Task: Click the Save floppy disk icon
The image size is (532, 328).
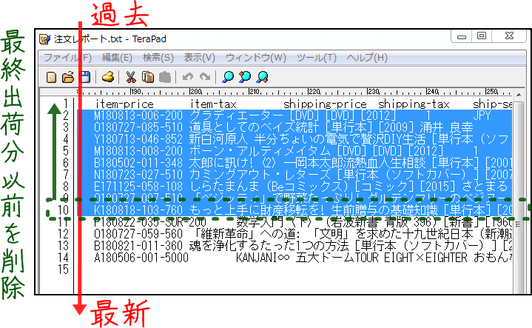Action: click(85, 76)
